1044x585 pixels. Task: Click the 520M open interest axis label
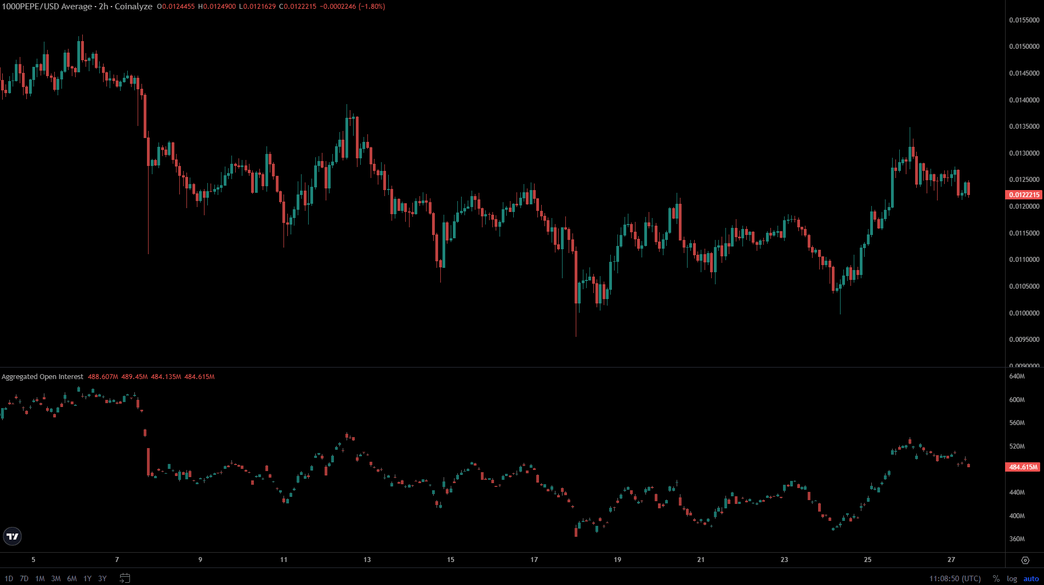(1017, 446)
